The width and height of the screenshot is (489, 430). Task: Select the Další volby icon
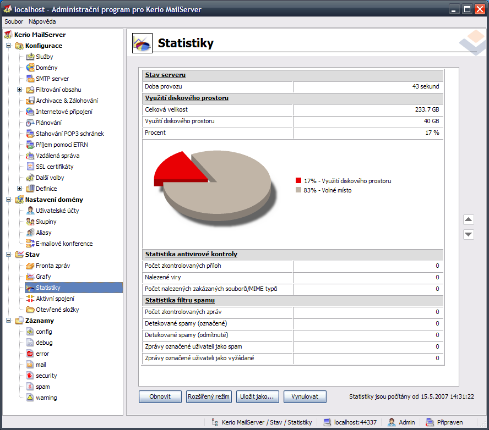coord(30,178)
